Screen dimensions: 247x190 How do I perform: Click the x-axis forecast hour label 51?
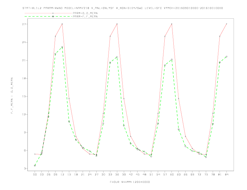[x=151, y=174]
